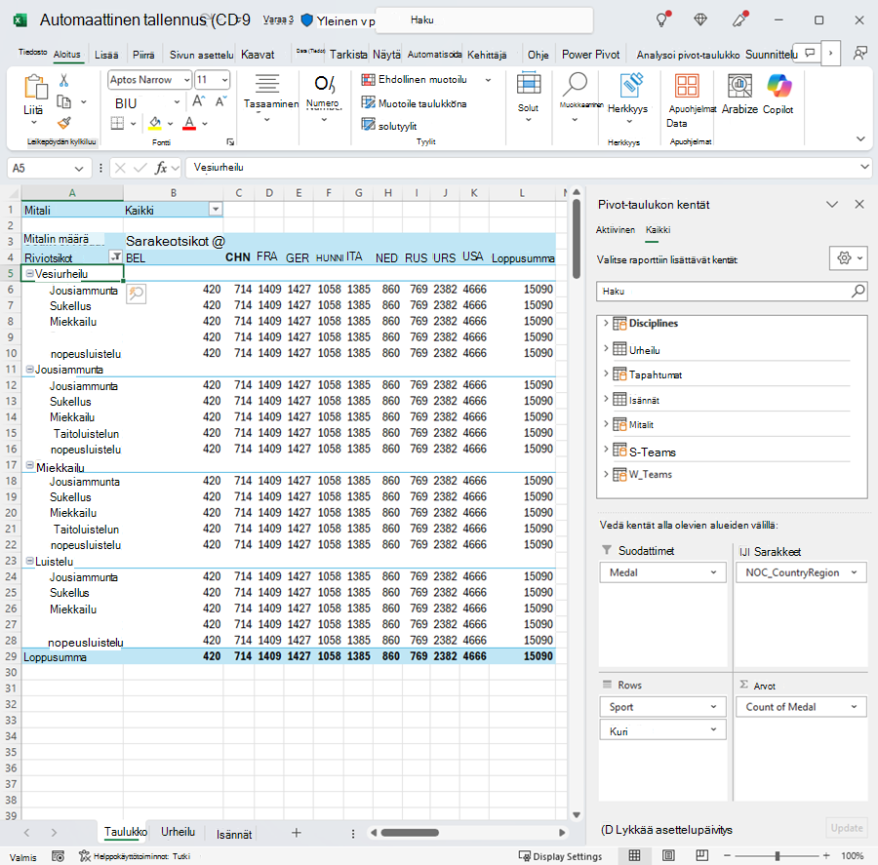The height and width of the screenshot is (865, 878).
Task: Open the Medal filter field dropdown
Action: 713,572
